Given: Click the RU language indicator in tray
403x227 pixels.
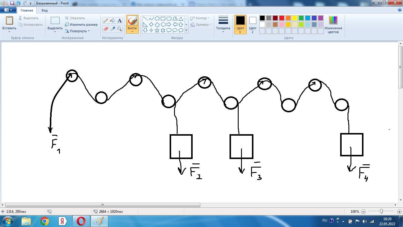Looking at the screenshot, I should coord(325,220).
